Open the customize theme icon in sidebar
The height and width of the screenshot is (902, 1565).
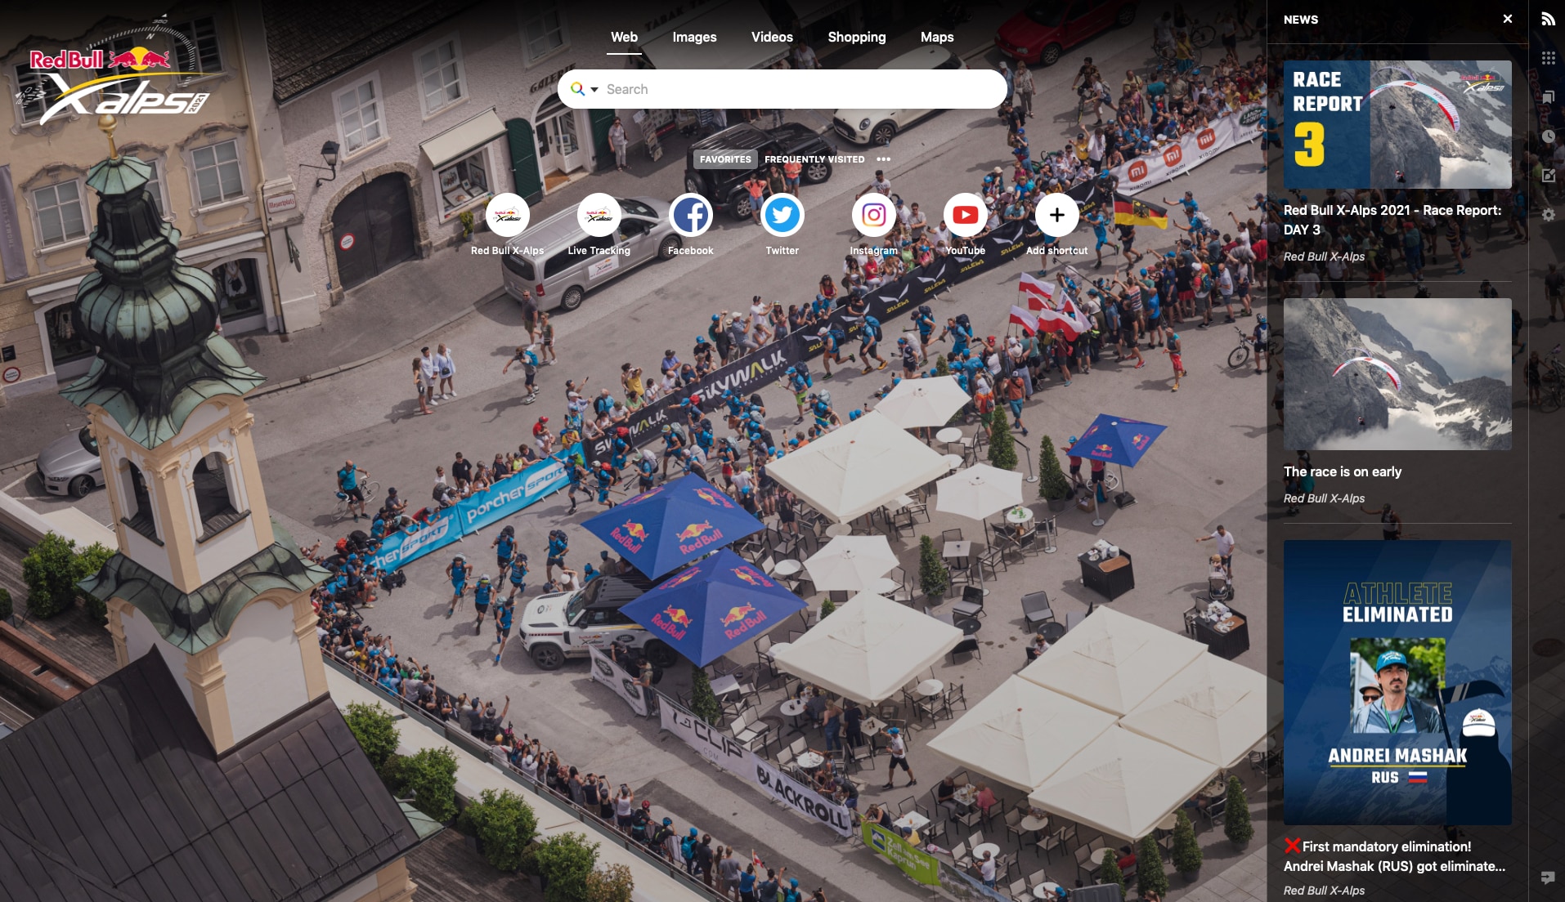(1548, 175)
